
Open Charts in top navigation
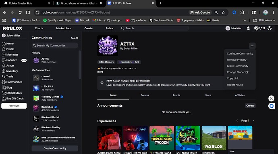[x=39, y=28]
